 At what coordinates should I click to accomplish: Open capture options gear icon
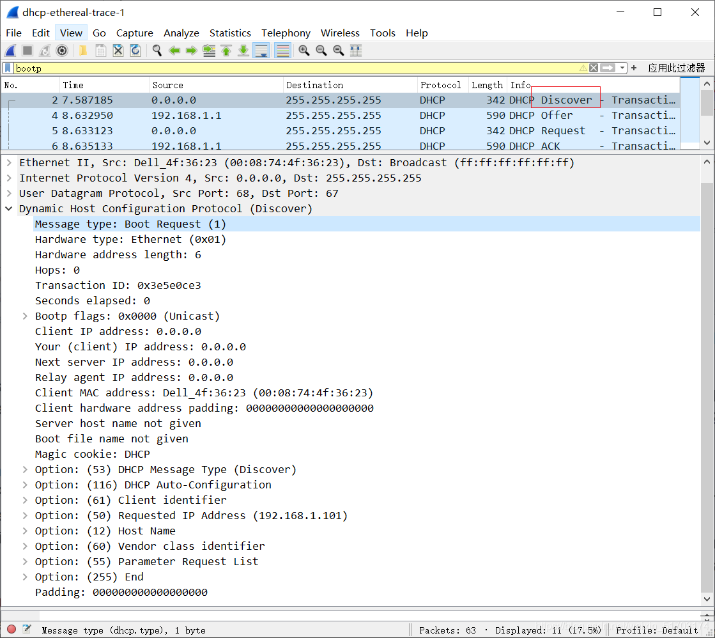[62, 51]
